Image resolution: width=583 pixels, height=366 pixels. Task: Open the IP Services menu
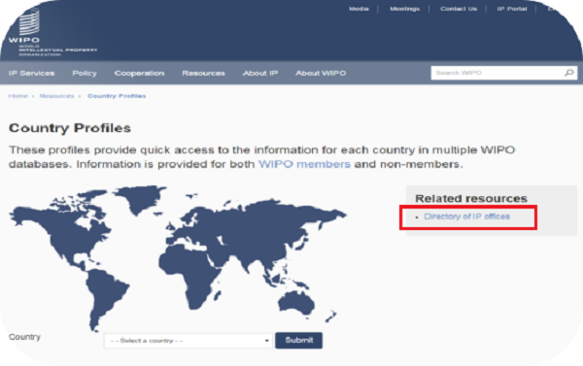point(32,73)
